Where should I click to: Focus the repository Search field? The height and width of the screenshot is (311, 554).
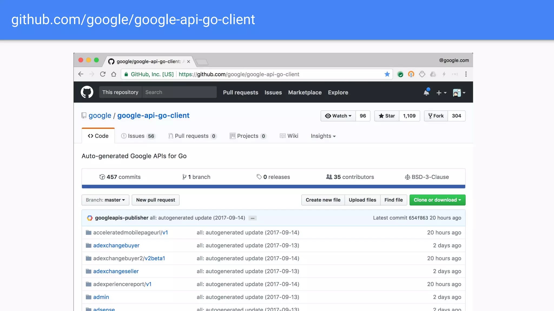(x=179, y=92)
